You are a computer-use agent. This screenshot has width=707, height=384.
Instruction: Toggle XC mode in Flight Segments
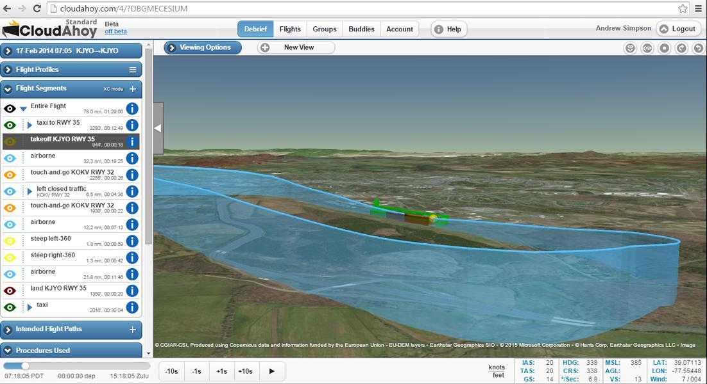[x=113, y=89]
